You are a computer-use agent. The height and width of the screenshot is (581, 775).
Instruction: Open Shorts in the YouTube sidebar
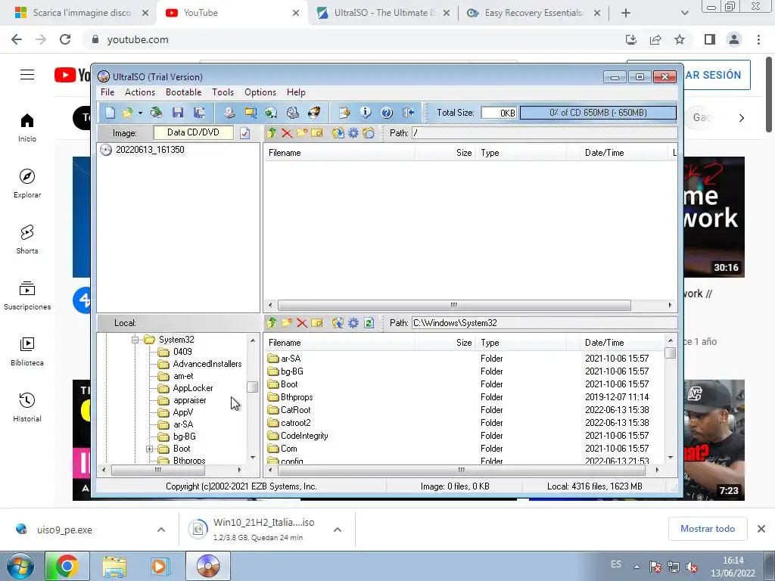pos(27,240)
